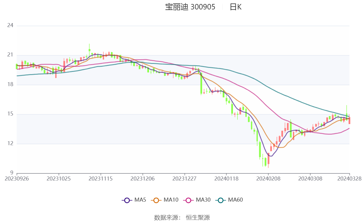Viewport: 364px width, 221px height.
Task: Click the 20240308 date axis label
Action: [x=310, y=179]
